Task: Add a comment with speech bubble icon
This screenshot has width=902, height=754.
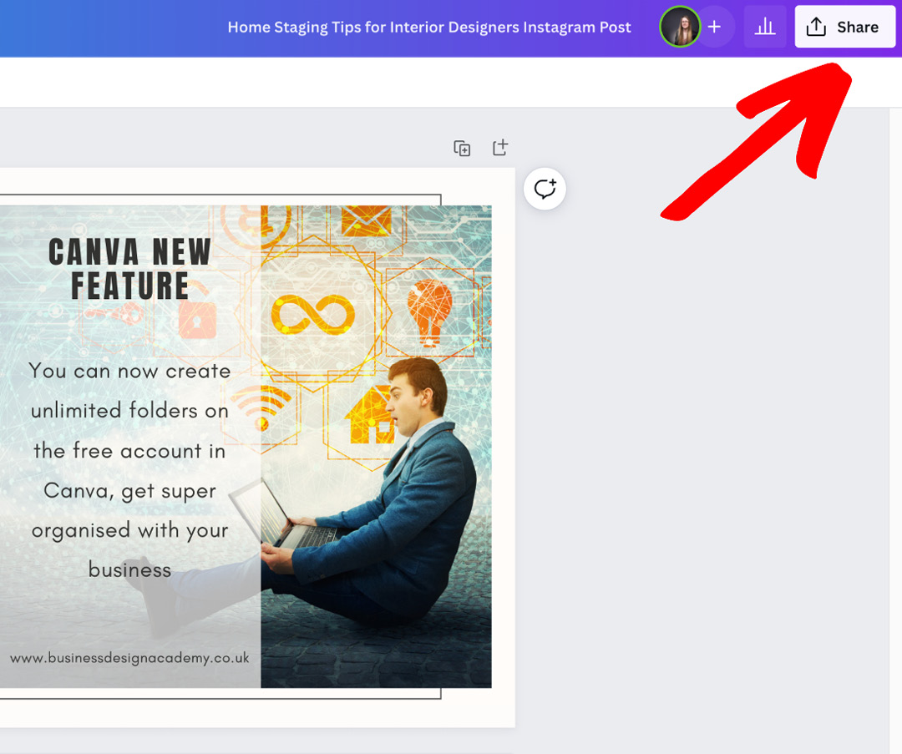Action: click(x=545, y=189)
